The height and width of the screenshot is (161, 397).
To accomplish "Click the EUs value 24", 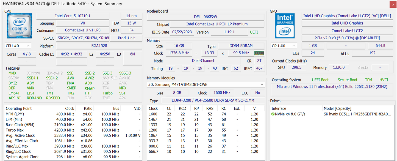I will point(313,53).
